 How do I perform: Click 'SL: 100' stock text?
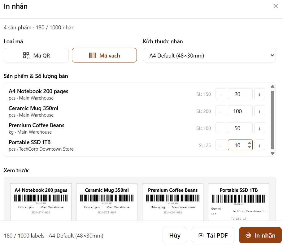coord(204,128)
